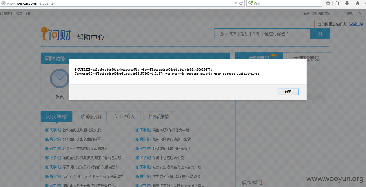
Task: Select the ComputerID cookie line in the alert
Action: (x=167, y=74)
